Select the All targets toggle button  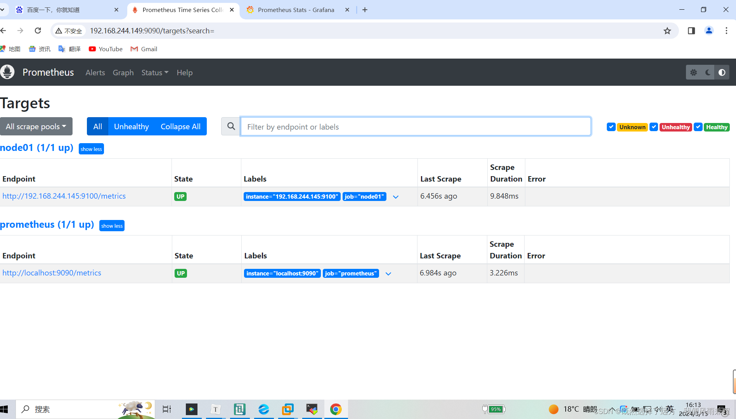click(97, 126)
